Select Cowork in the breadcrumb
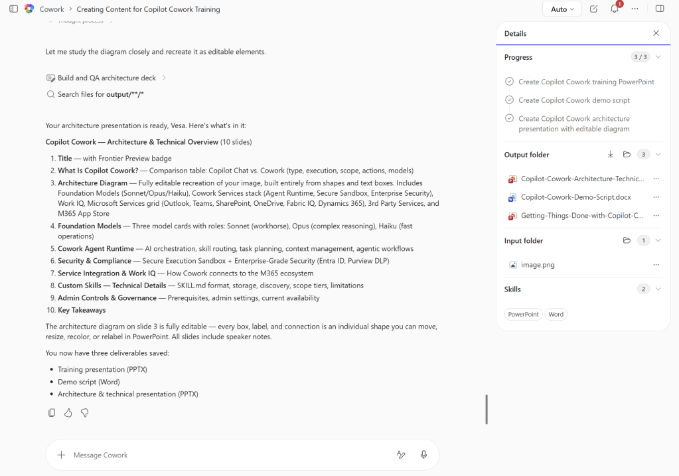The image size is (679, 476). [52, 9]
